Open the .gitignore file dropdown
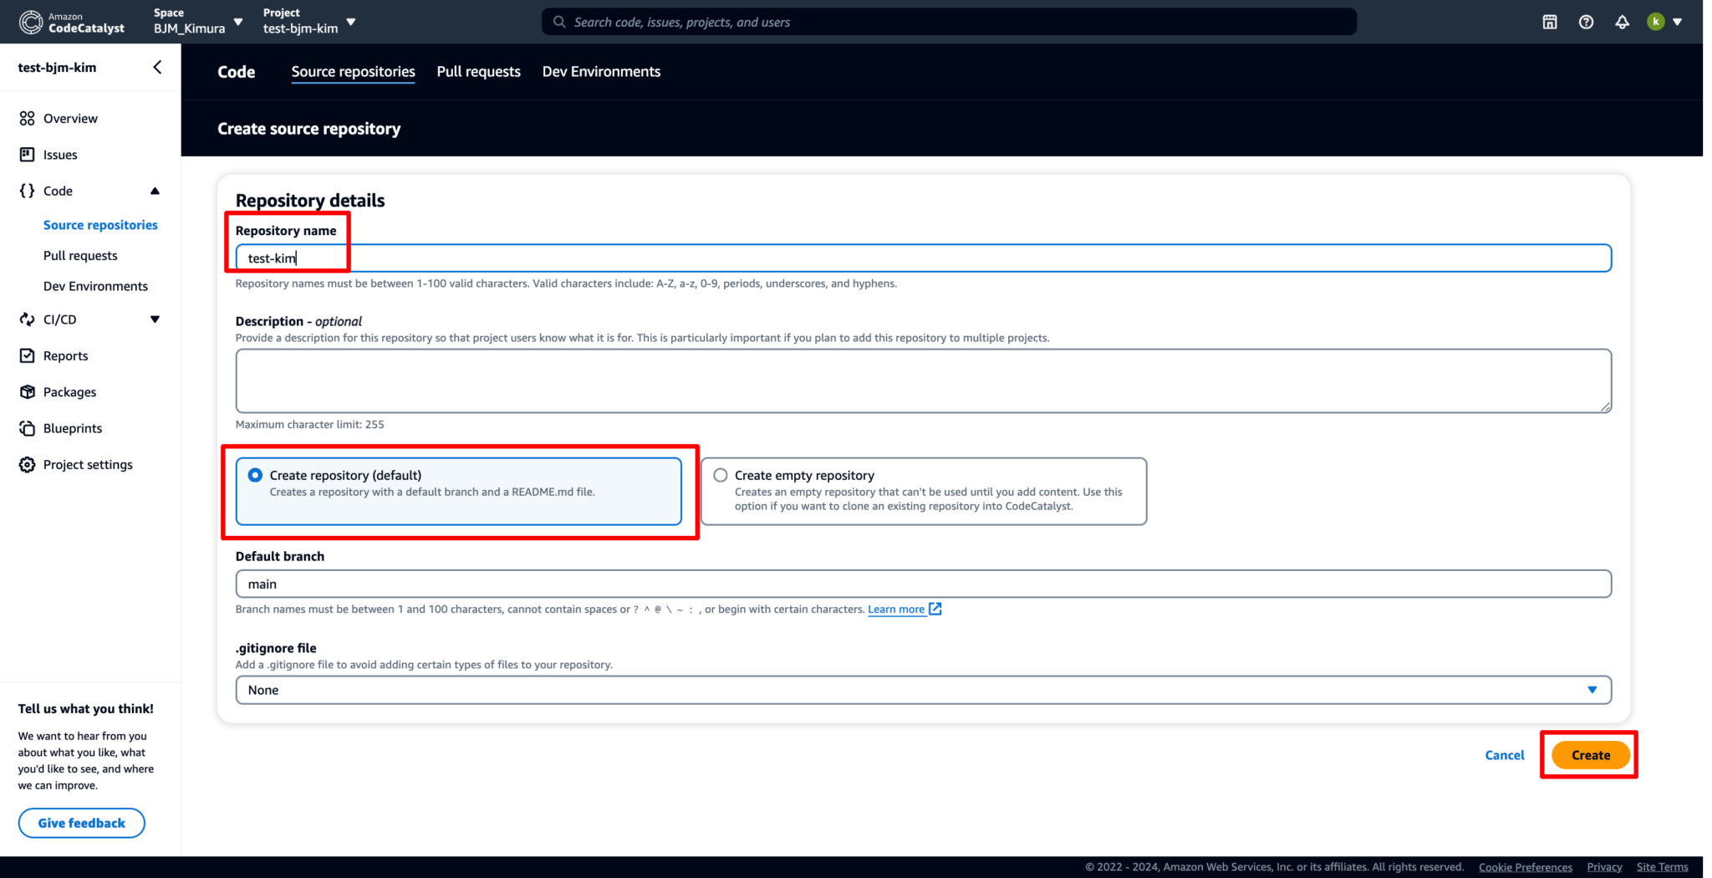The width and height of the screenshot is (1712, 878). coord(1591,689)
